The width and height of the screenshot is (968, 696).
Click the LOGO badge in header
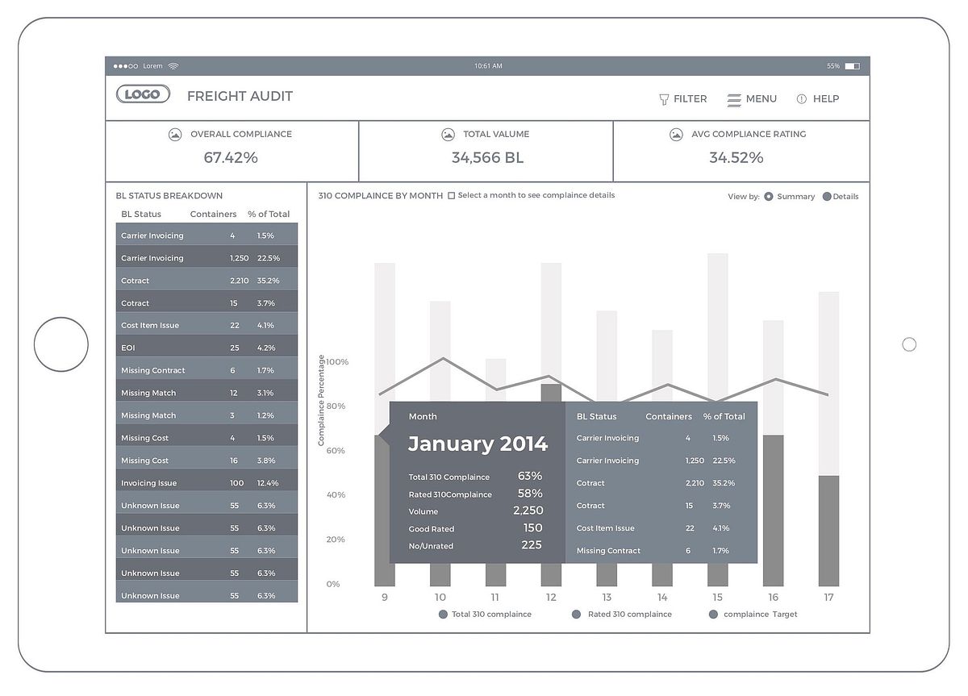tap(143, 94)
